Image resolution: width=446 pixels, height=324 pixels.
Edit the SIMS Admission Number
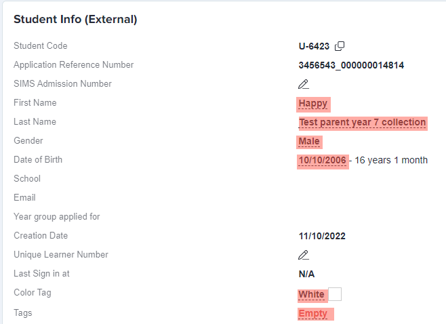coord(304,84)
